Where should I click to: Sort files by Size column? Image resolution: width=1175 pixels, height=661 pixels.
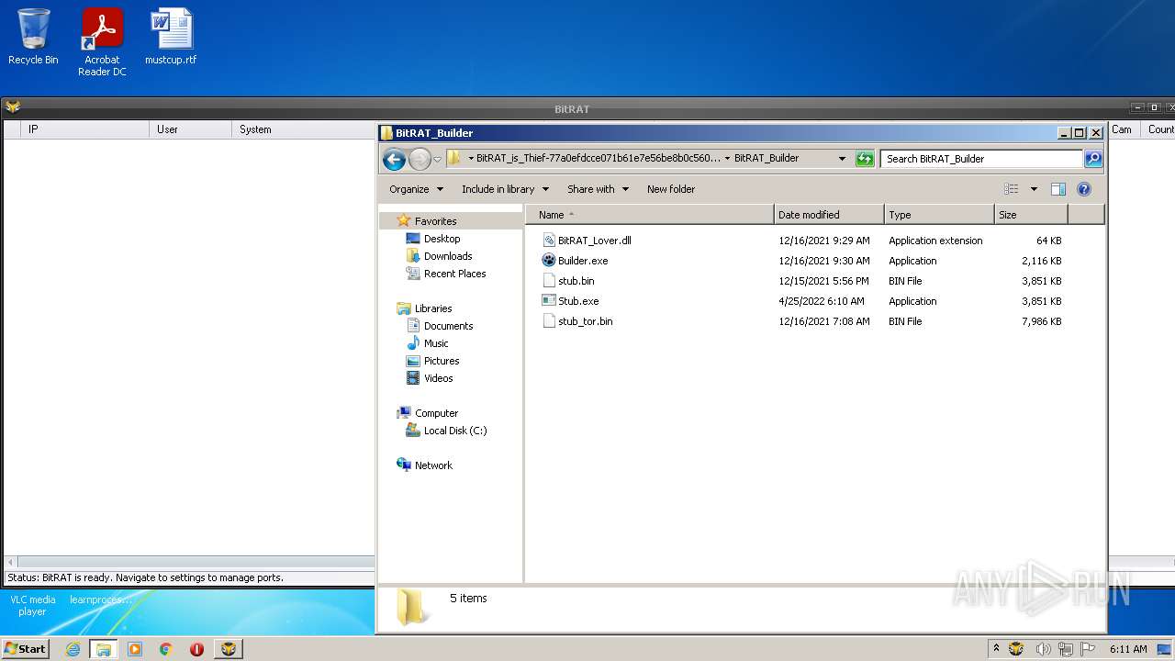(1031, 215)
